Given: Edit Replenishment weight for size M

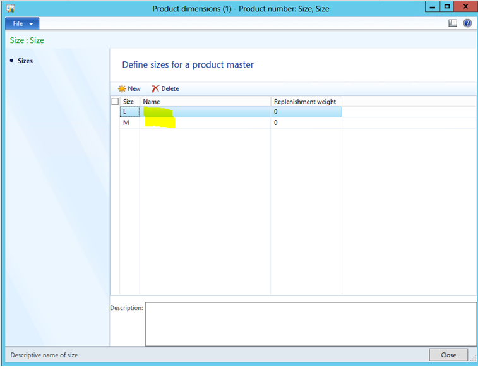Looking at the screenshot, I should (306, 123).
